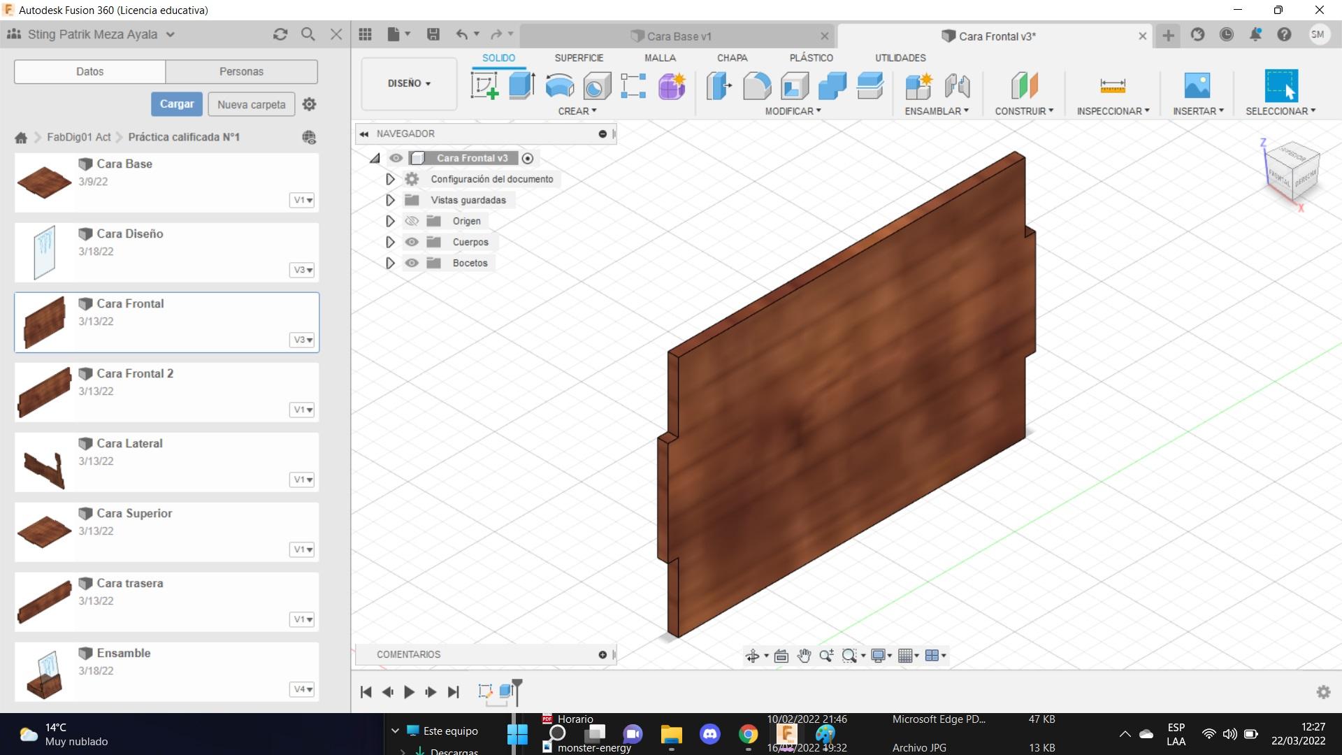Expand the Bocetos tree node
Viewport: 1342px width, 755px height.
[x=390, y=263]
